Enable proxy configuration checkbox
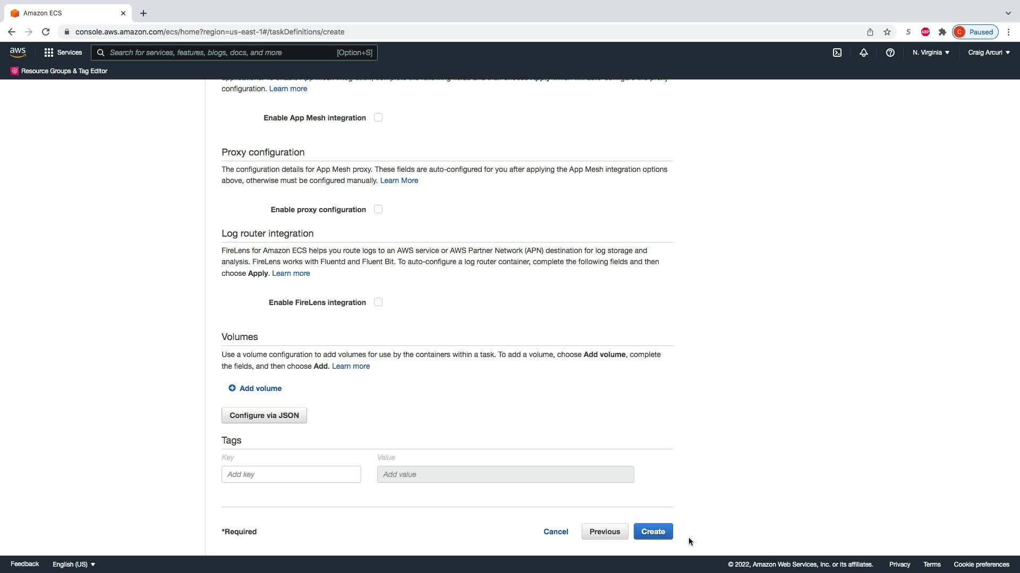The width and height of the screenshot is (1020, 573). (x=378, y=210)
